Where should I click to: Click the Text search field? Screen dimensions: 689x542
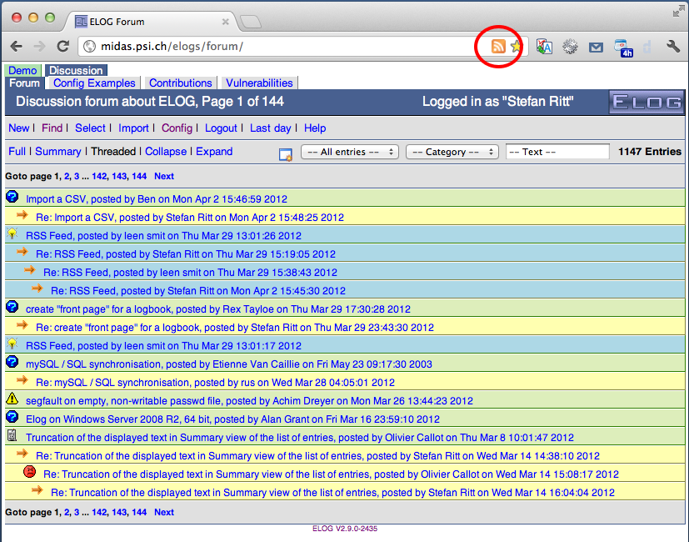point(557,152)
